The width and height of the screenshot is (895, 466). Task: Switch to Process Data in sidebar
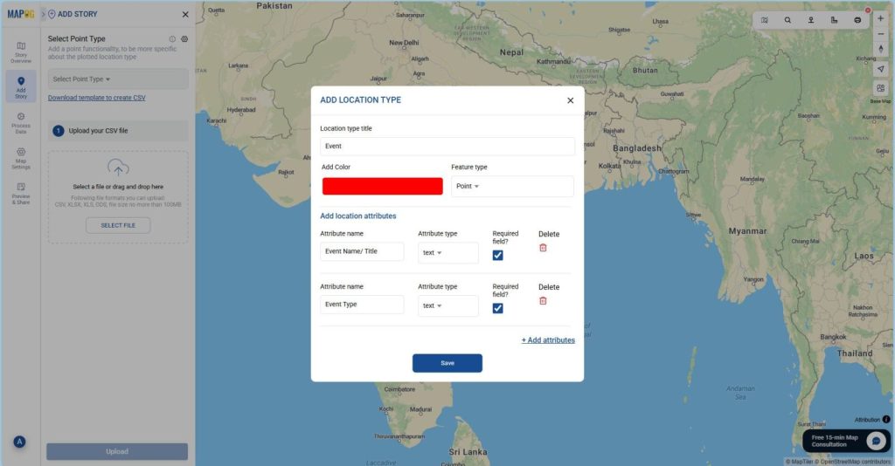21,122
